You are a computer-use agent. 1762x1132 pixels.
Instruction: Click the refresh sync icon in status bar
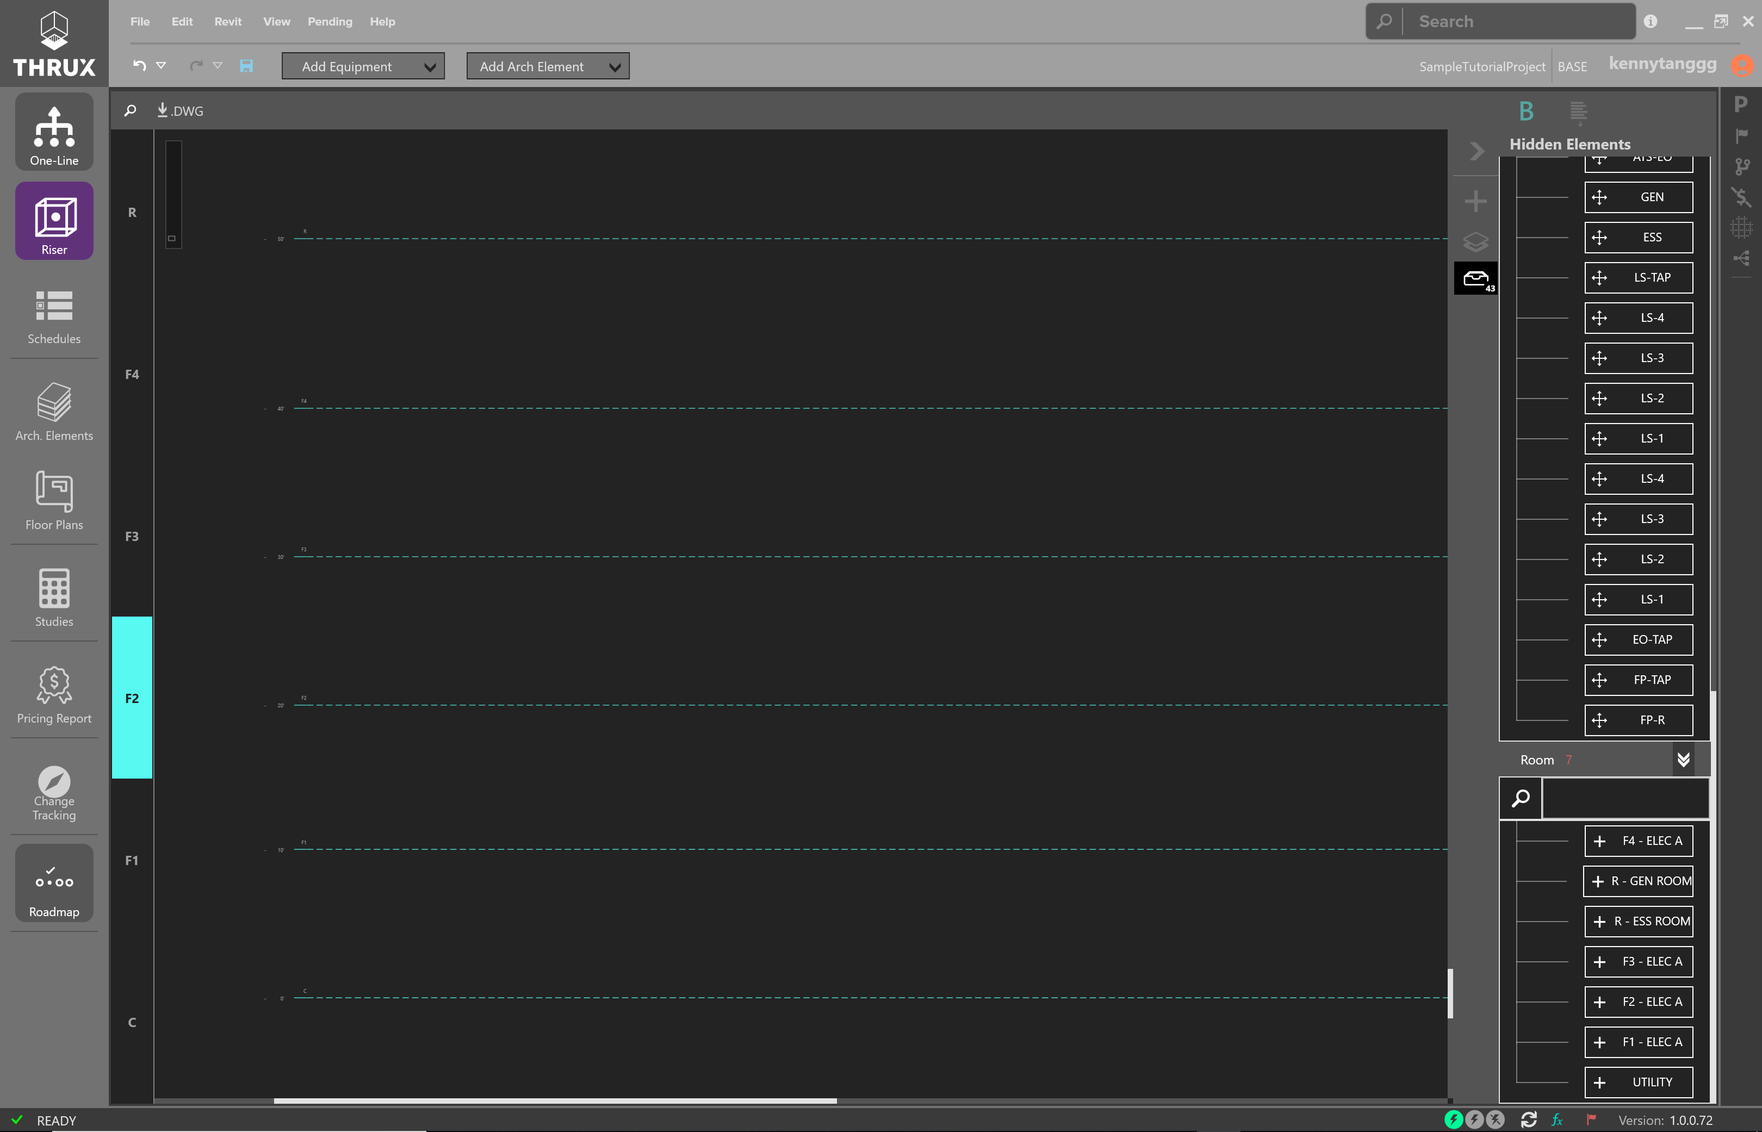(1529, 1119)
